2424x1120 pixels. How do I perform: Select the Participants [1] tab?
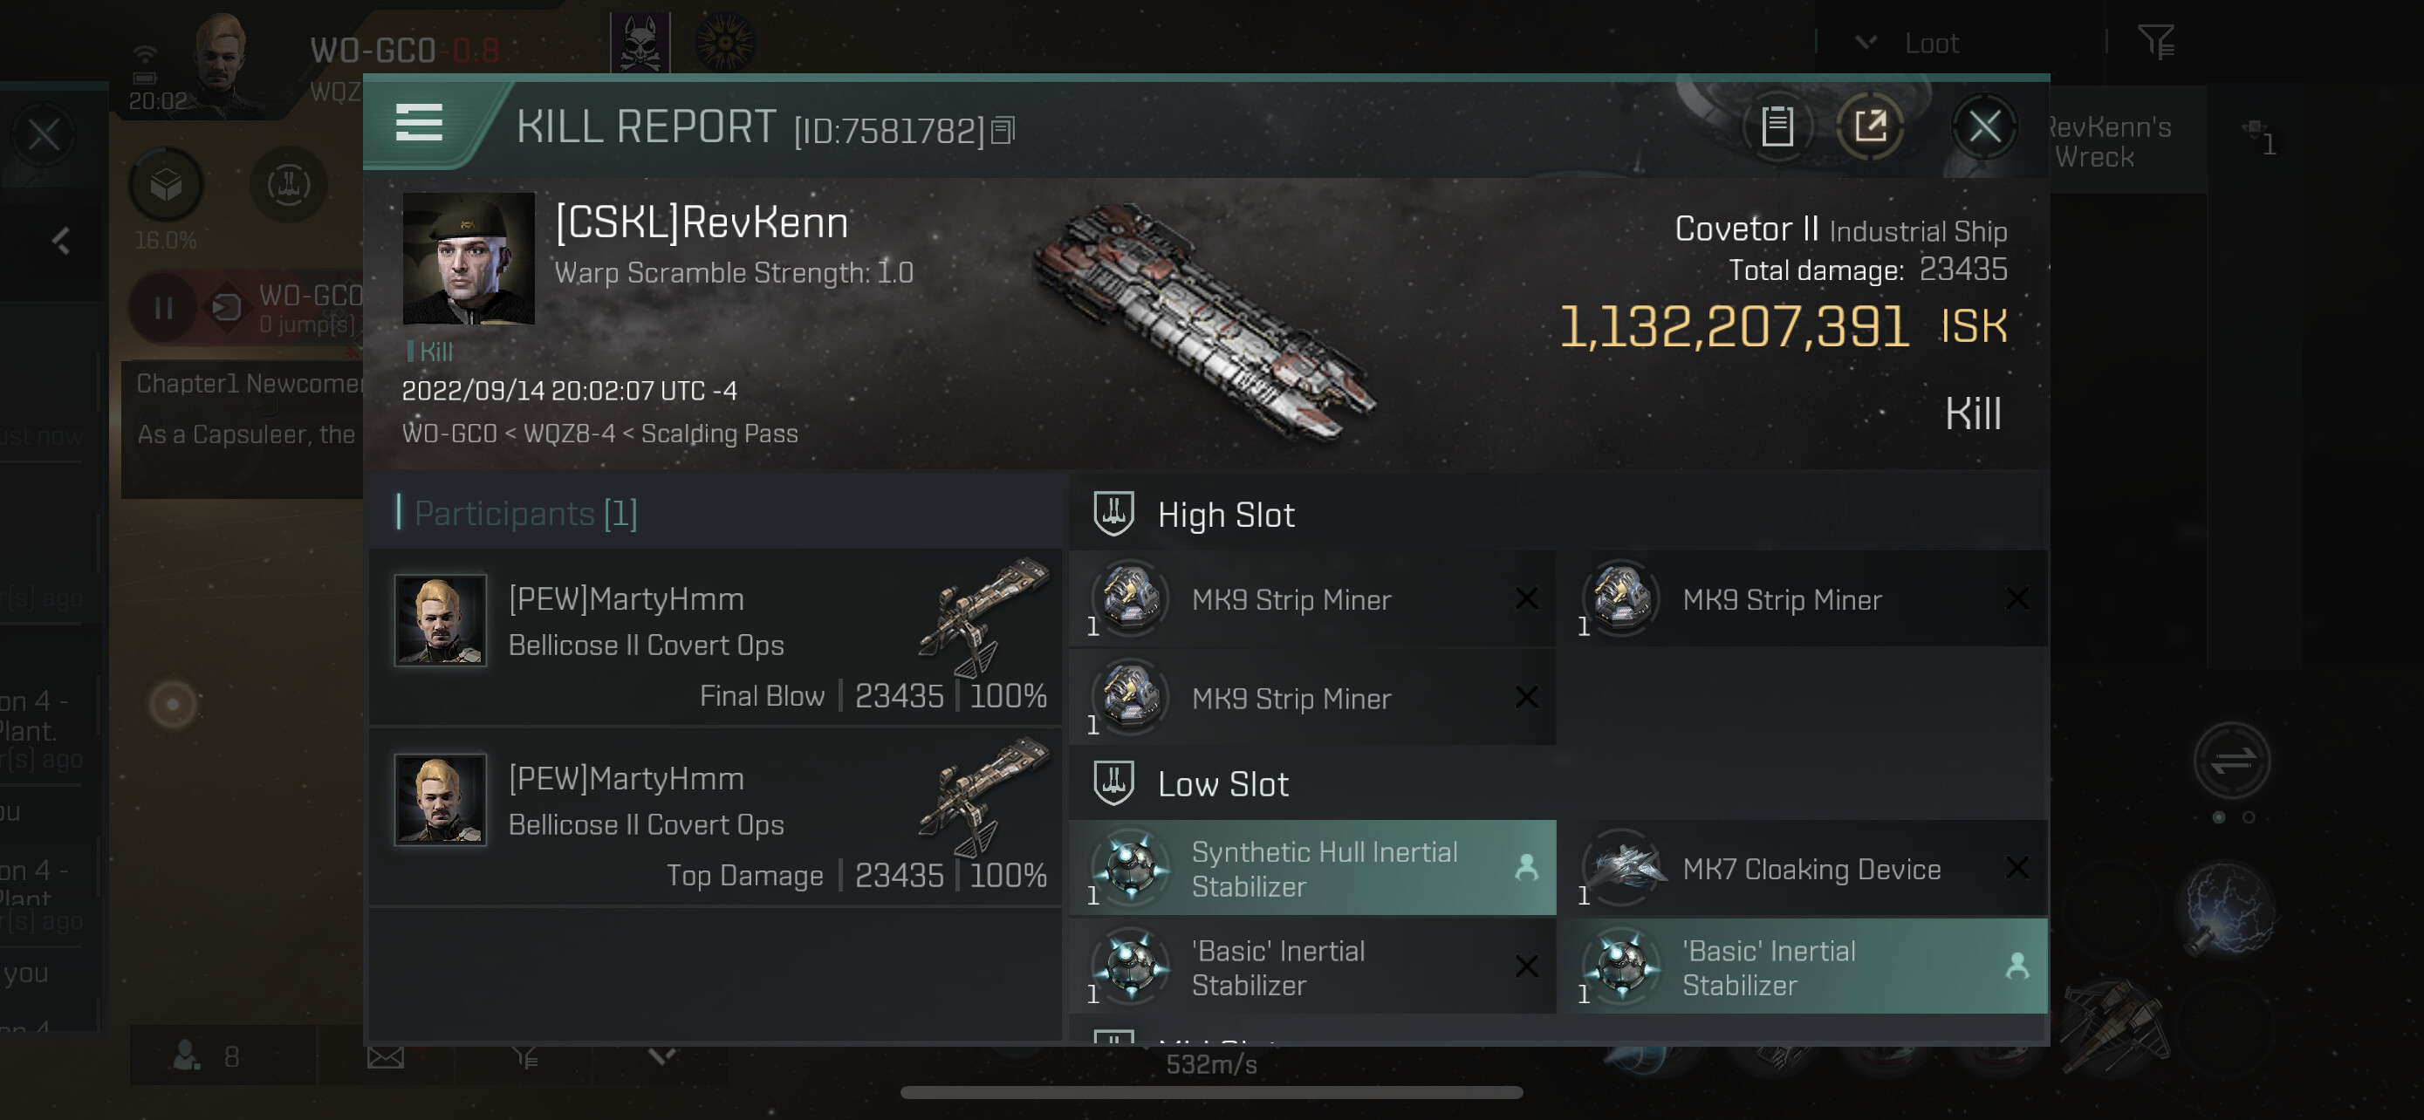click(x=525, y=514)
